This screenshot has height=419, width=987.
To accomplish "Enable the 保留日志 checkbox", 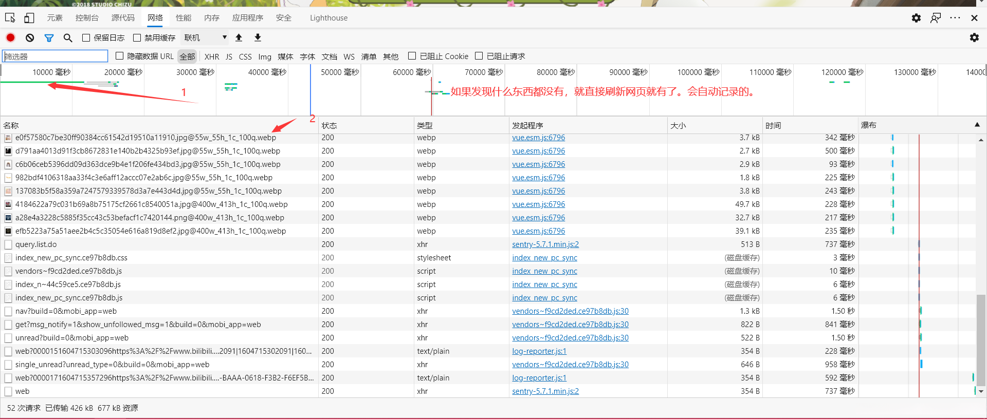I will (86, 37).
